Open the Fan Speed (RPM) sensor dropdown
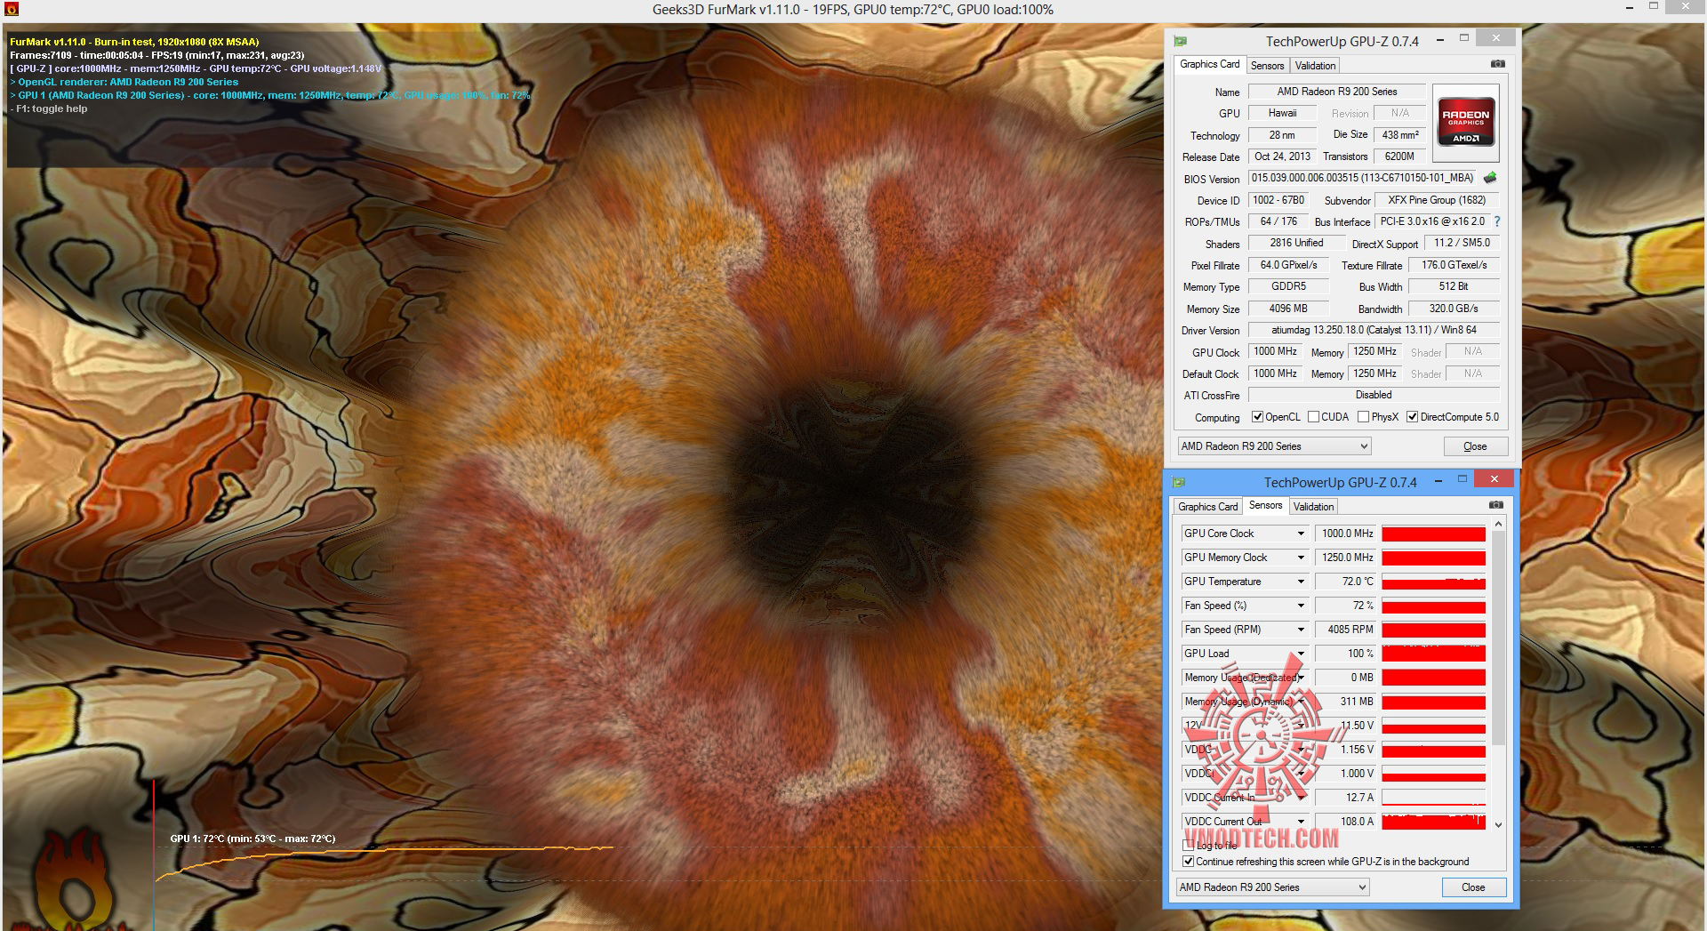The image size is (1707, 931). (1301, 630)
